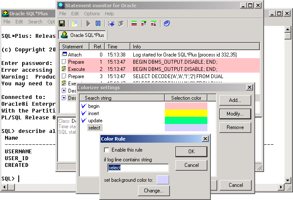Click the Selection color column header
The image size is (293, 200).
(186, 98)
